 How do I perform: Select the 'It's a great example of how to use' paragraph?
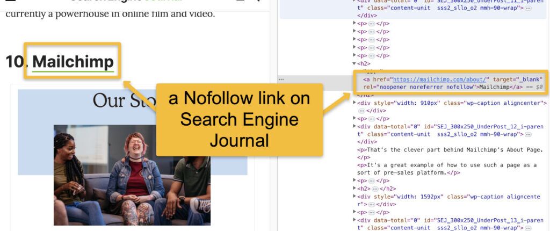(447, 169)
